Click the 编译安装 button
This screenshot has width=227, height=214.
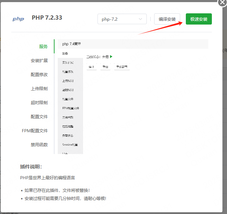point(167,19)
